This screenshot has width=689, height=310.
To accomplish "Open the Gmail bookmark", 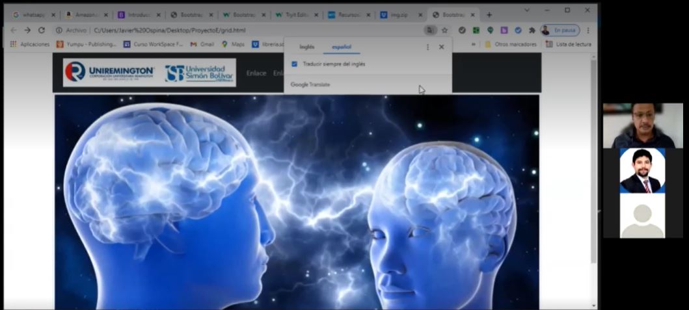I will point(202,44).
